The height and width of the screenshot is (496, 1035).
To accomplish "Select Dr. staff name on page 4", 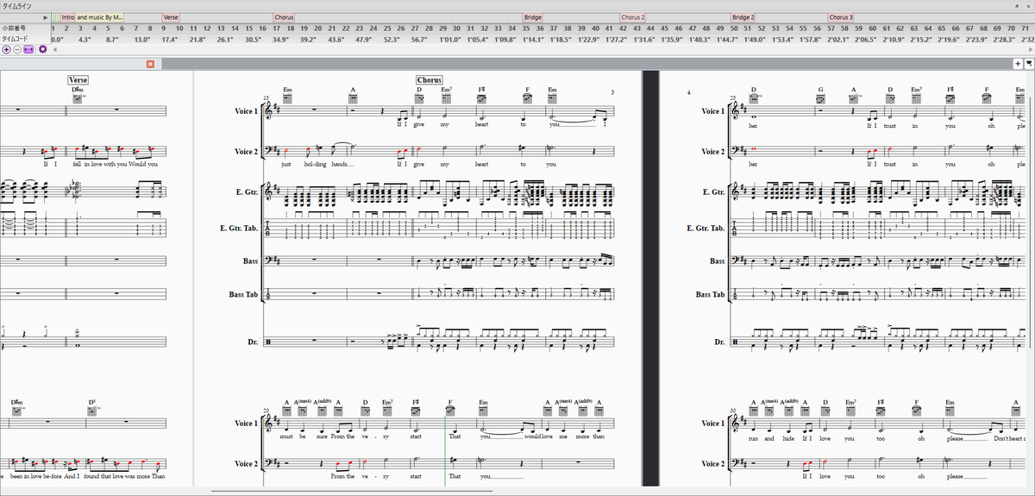I will [719, 342].
